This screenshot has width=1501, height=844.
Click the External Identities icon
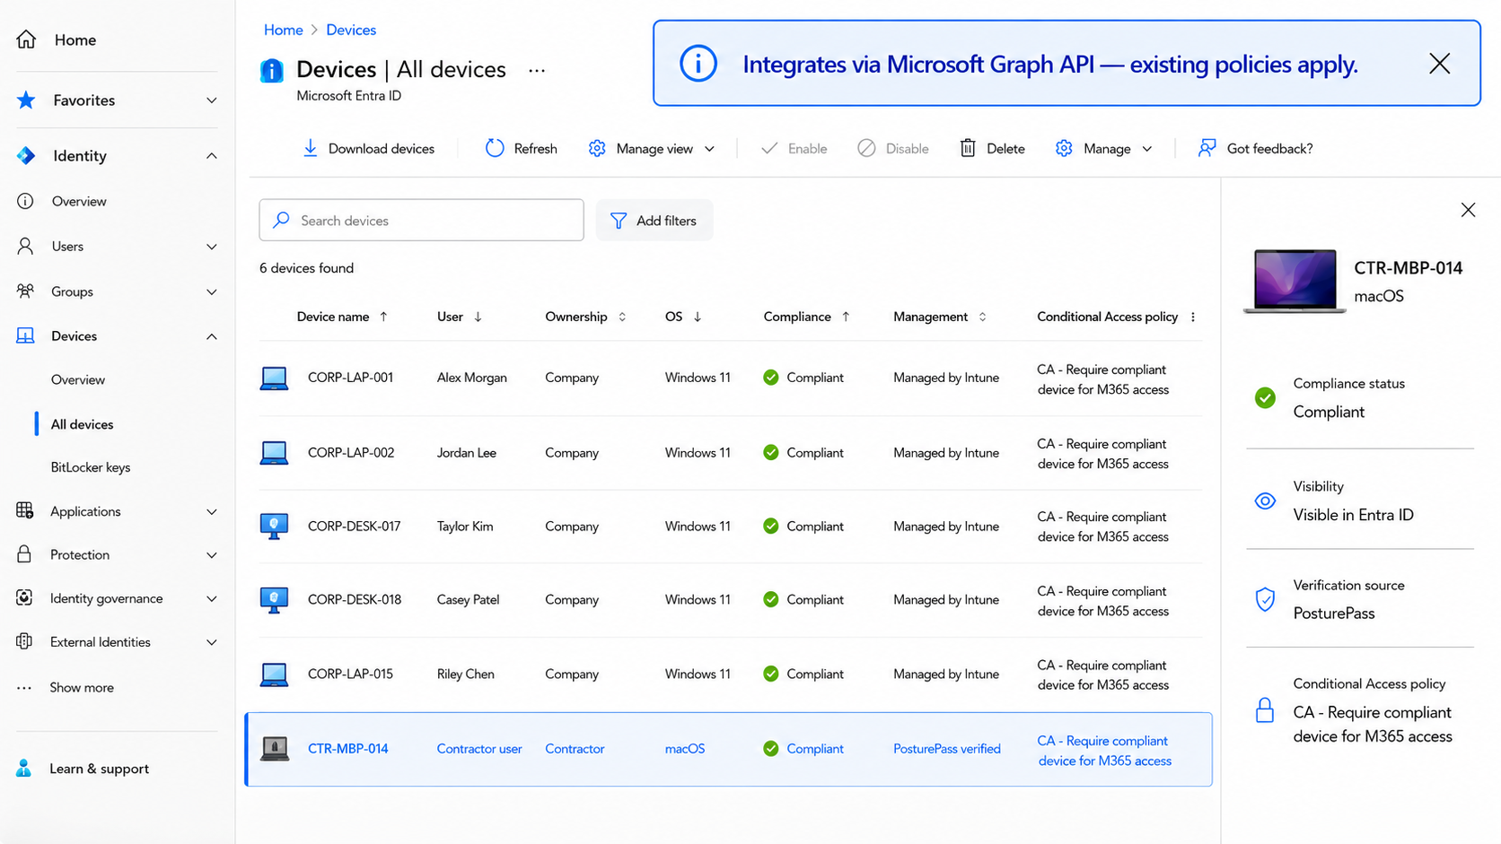25,642
